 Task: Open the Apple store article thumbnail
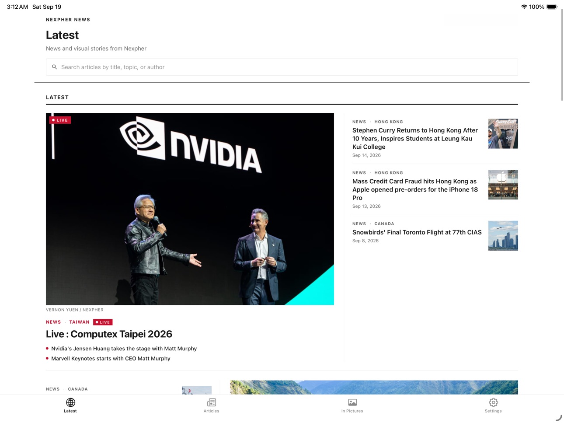(503, 185)
